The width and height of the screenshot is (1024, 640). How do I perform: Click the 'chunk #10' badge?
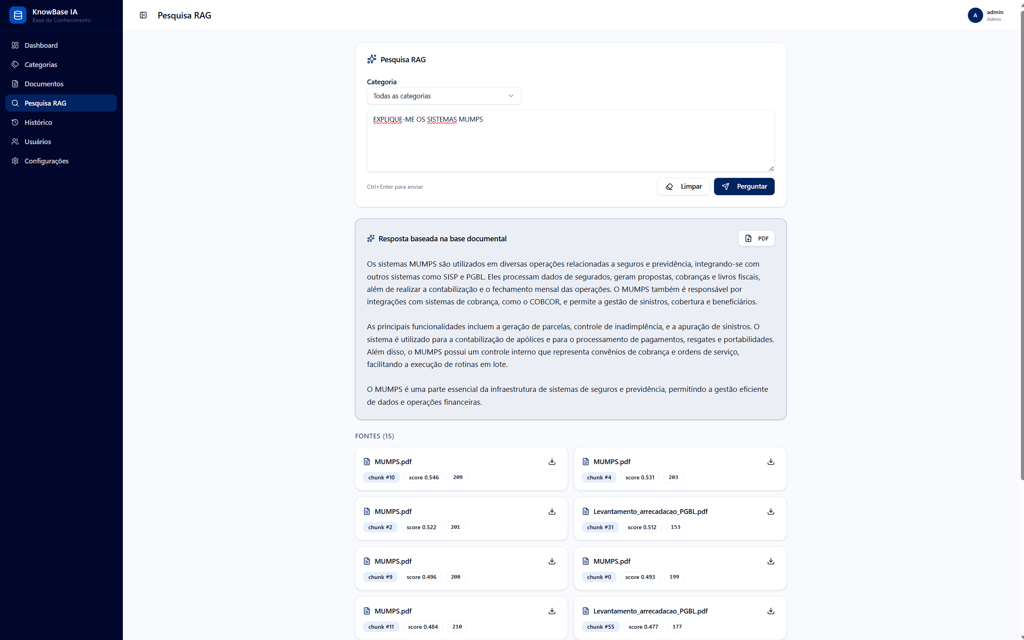pyautogui.click(x=381, y=477)
